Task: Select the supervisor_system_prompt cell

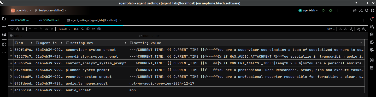Action: point(97,50)
